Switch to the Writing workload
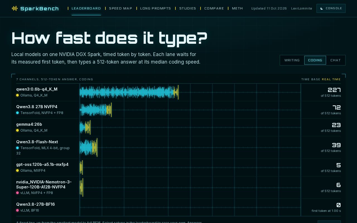Screen dimensions: 357x223 tap(292, 60)
